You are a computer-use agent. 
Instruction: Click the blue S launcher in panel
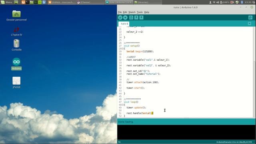coord(44,2)
